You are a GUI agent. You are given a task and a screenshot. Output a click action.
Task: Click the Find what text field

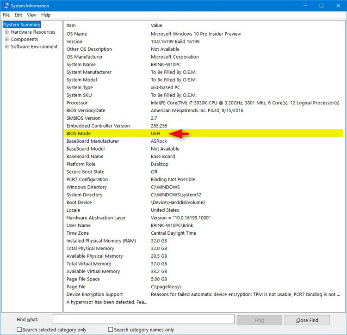pyautogui.click(x=143, y=320)
